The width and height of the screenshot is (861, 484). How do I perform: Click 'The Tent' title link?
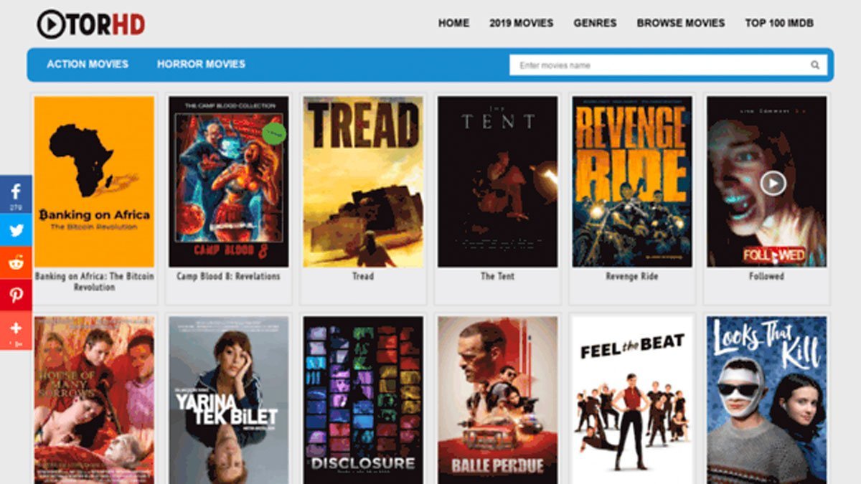click(x=497, y=276)
